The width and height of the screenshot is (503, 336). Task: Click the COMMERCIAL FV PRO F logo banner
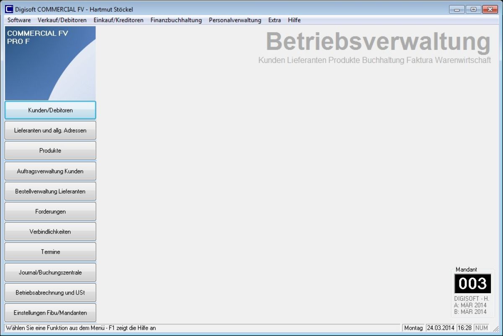50,63
